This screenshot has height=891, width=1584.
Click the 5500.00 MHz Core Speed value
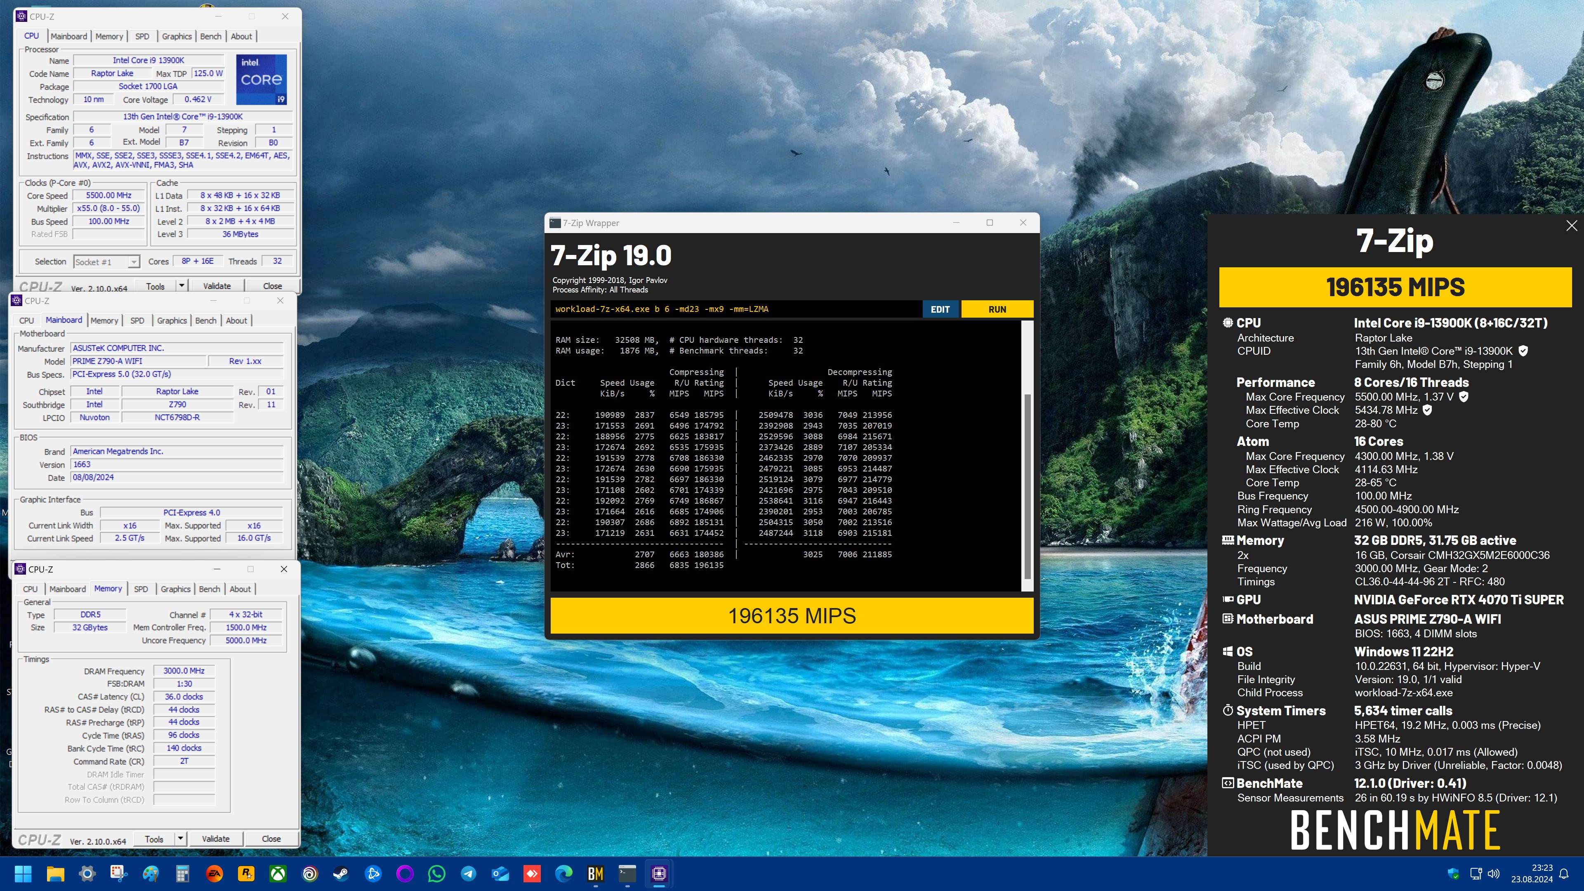pos(109,196)
